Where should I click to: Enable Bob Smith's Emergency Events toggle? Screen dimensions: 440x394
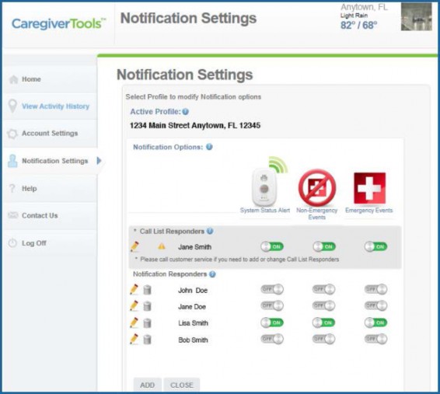pos(375,339)
